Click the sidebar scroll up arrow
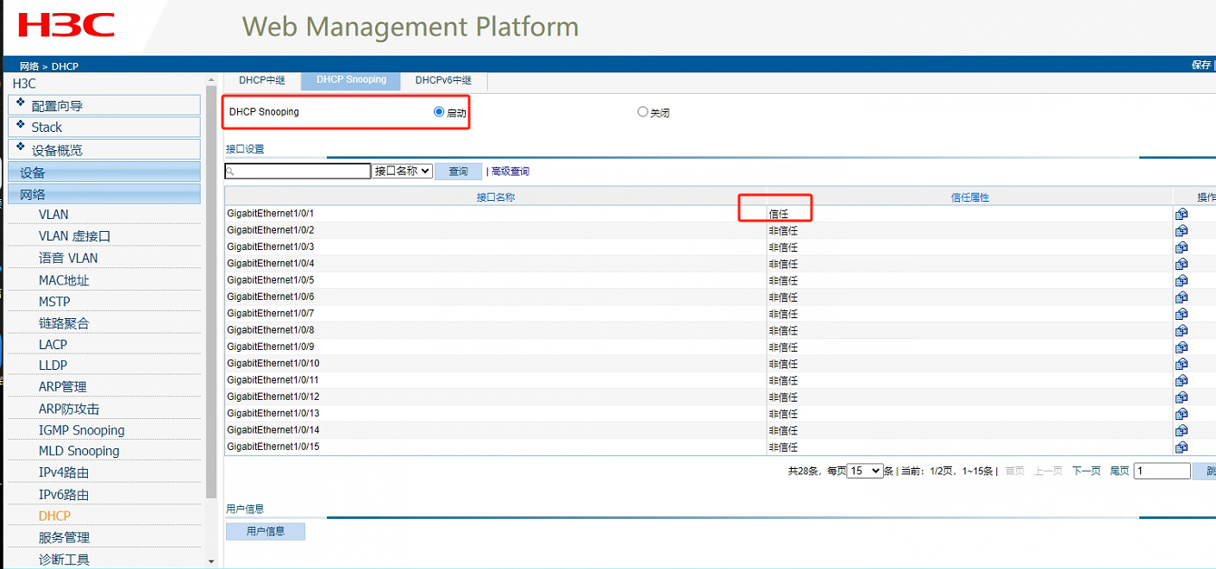Image resolution: width=1216 pixels, height=569 pixels. tap(212, 80)
